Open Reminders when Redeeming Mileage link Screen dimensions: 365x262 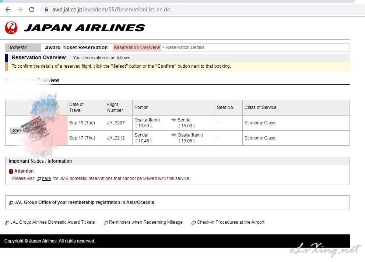tap(146, 222)
